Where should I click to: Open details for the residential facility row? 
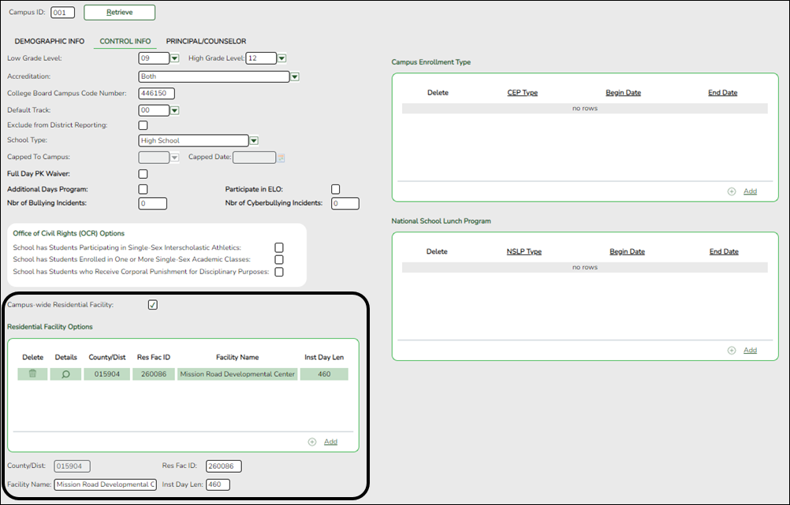pos(65,373)
